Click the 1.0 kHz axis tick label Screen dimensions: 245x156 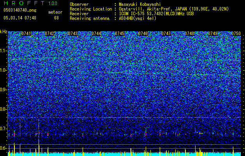[4, 70]
